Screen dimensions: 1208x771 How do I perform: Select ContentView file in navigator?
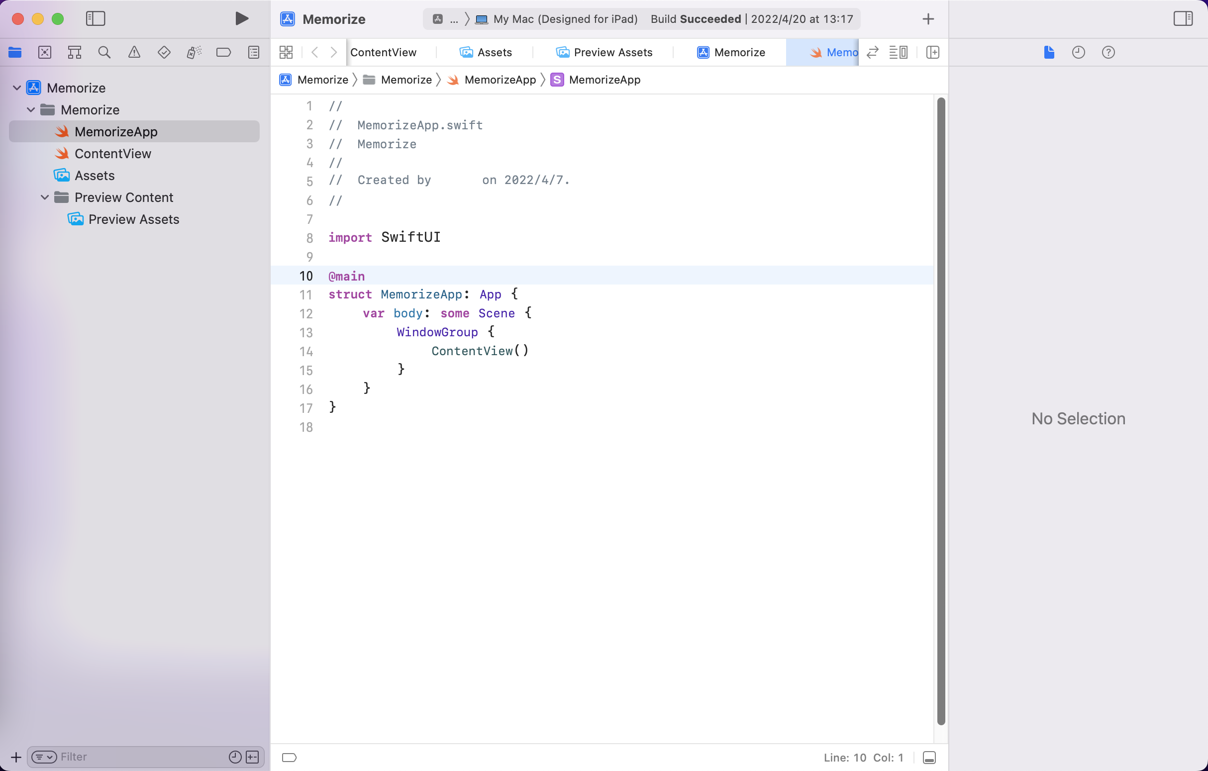[112, 154]
